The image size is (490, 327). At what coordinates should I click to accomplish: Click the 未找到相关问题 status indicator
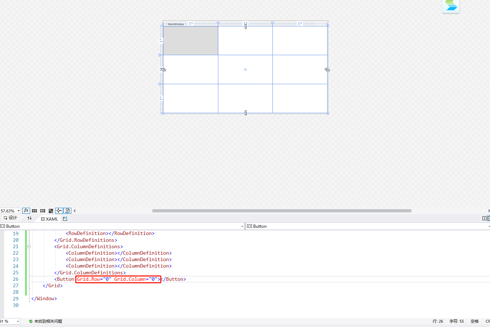(46, 321)
